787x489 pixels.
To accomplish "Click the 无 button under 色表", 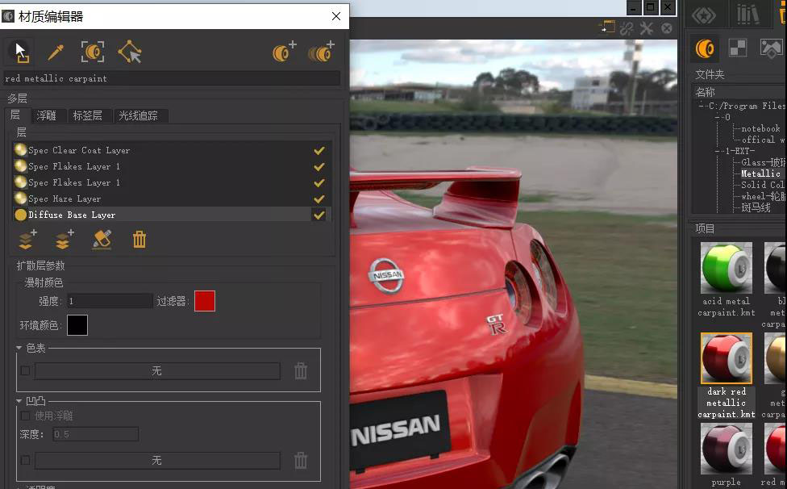I will (x=157, y=371).
